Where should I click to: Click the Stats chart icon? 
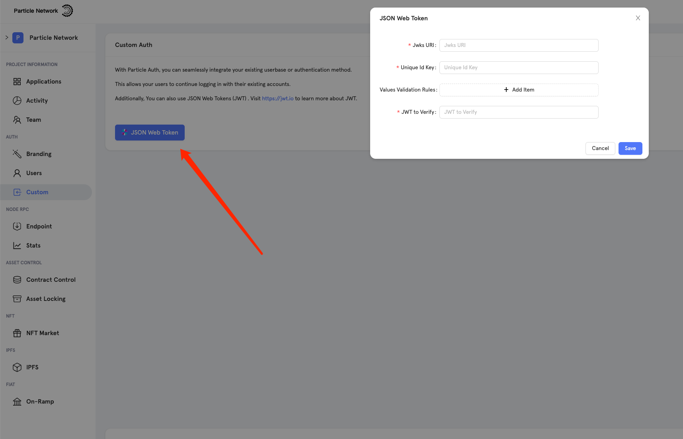pos(17,246)
